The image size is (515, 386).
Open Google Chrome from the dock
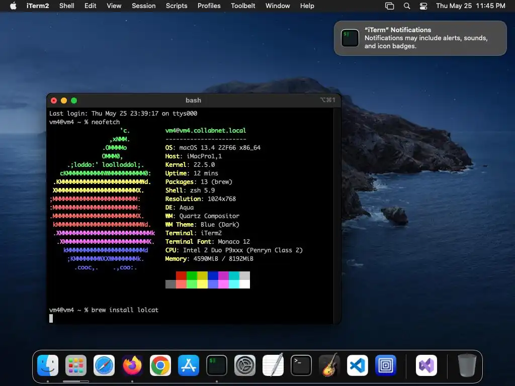point(160,365)
